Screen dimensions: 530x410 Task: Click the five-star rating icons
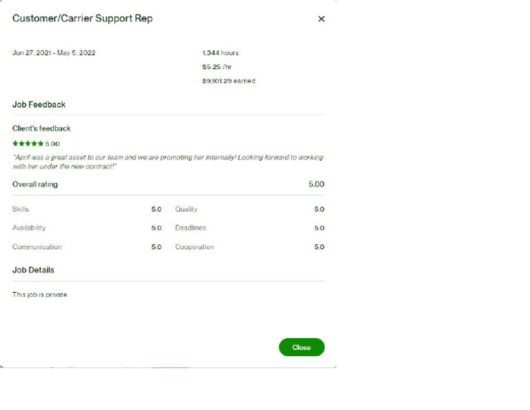click(x=28, y=144)
